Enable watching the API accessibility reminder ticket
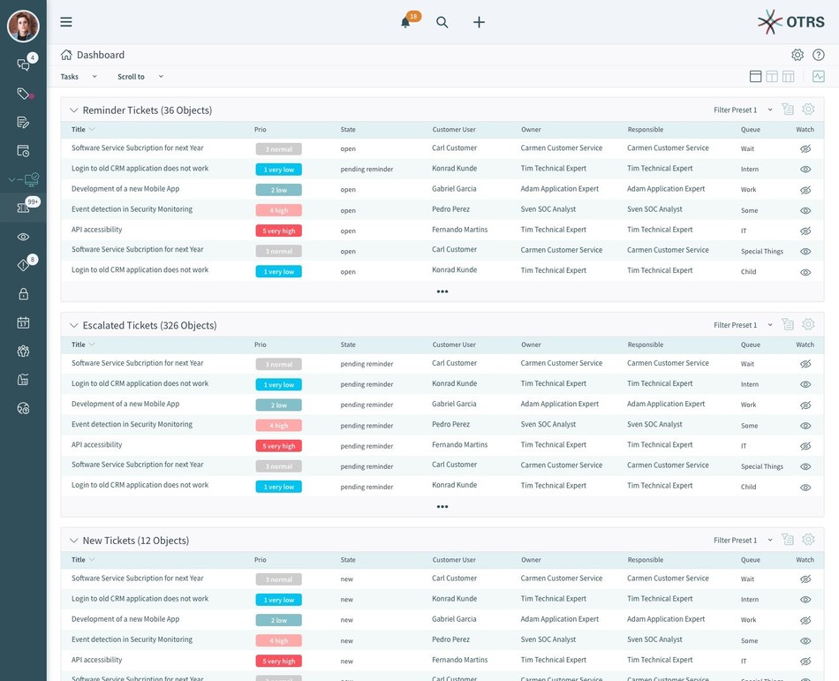The image size is (839, 681). [804, 231]
